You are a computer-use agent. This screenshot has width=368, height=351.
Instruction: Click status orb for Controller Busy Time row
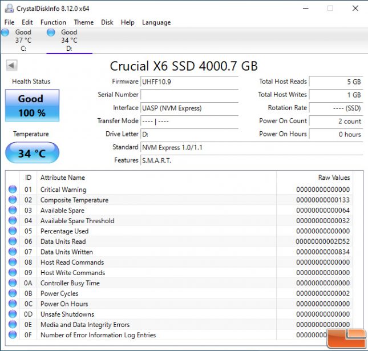tap(13, 283)
